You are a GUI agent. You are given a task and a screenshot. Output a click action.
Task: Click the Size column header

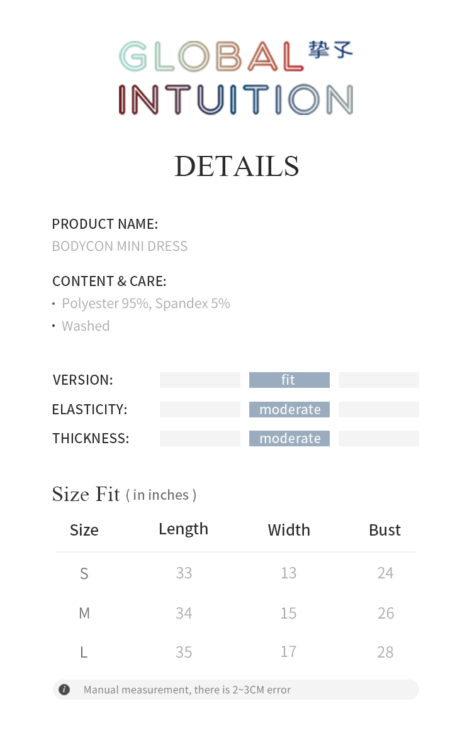(x=84, y=530)
